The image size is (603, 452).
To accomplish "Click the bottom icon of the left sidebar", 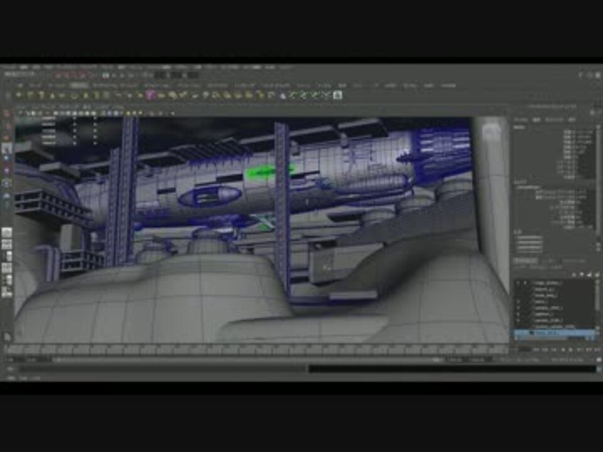I will tap(7, 337).
